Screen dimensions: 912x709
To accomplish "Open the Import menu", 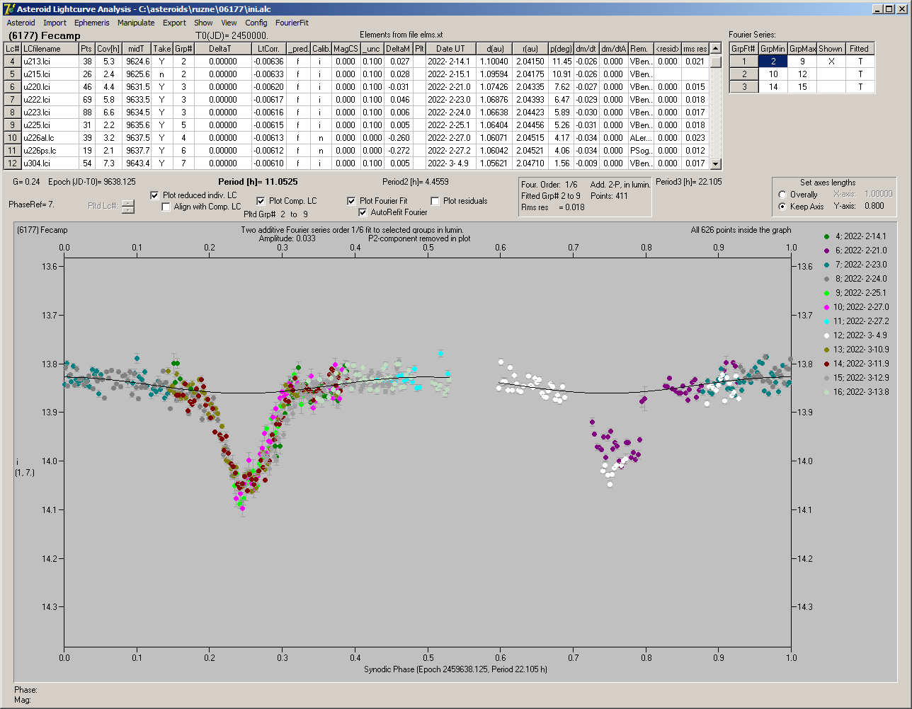I will [x=55, y=23].
